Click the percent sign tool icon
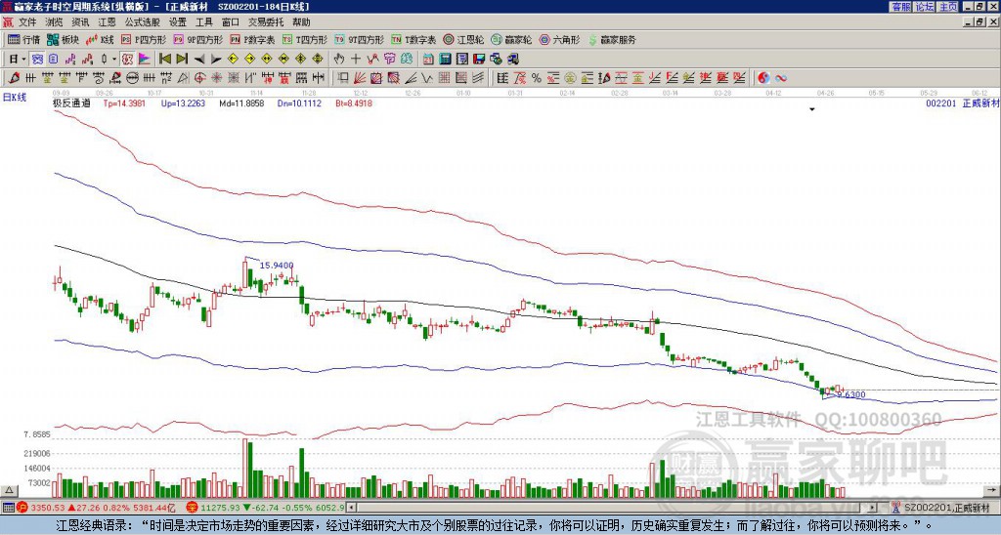 tap(537, 78)
